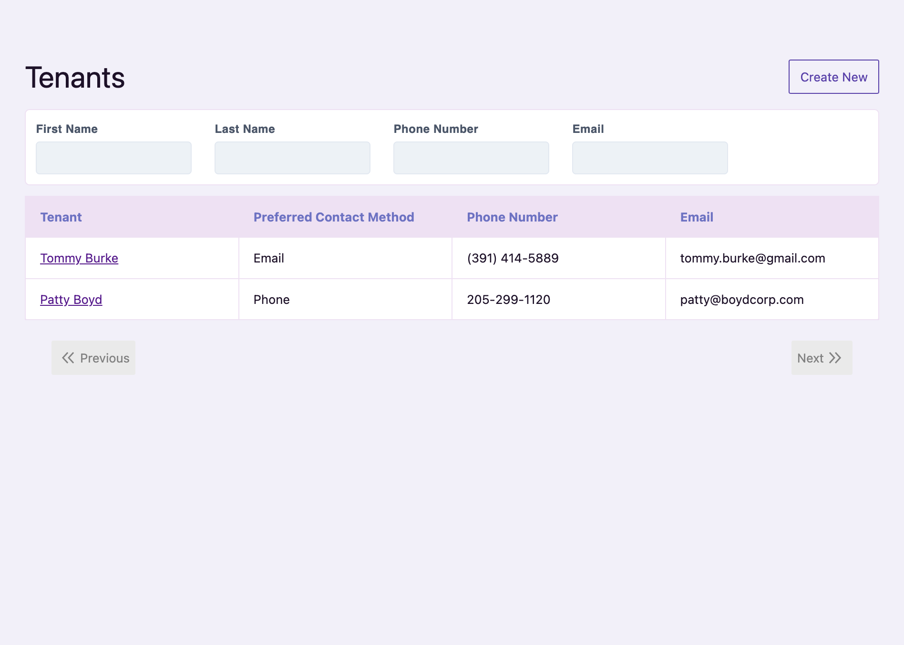Sort by the Phone Number column header
904x645 pixels.
tap(512, 217)
